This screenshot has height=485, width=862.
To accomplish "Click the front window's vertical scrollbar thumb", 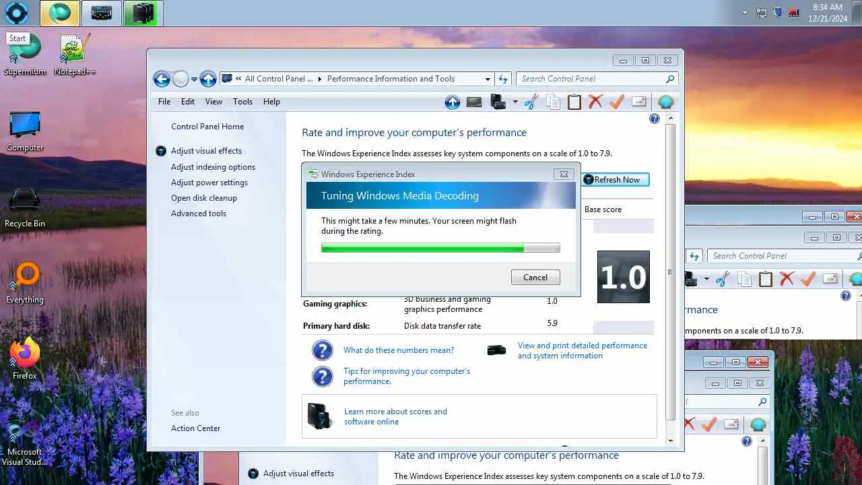I will [x=670, y=272].
